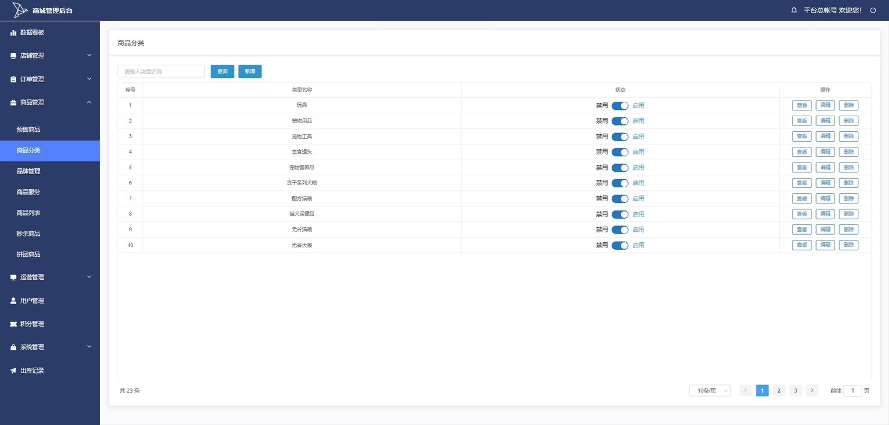
Task: Click the 运营管理 monitor icon
Action: [x=13, y=278]
